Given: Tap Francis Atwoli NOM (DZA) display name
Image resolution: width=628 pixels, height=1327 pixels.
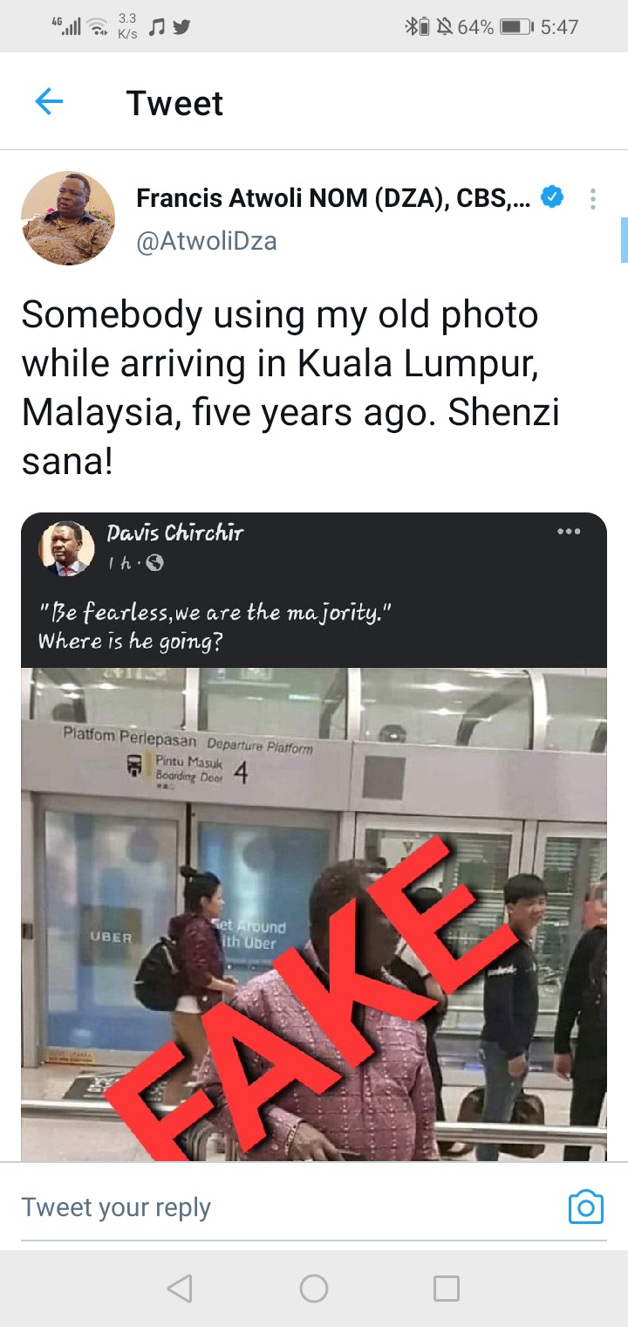Looking at the screenshot, I should tap(333, 198).
